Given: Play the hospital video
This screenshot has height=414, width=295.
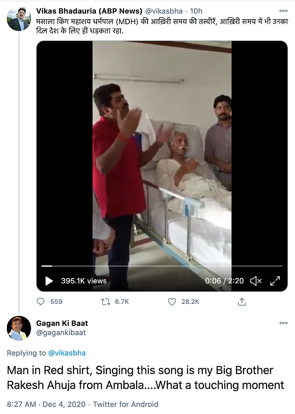Looking at the screenshot, I should point(49,281).
